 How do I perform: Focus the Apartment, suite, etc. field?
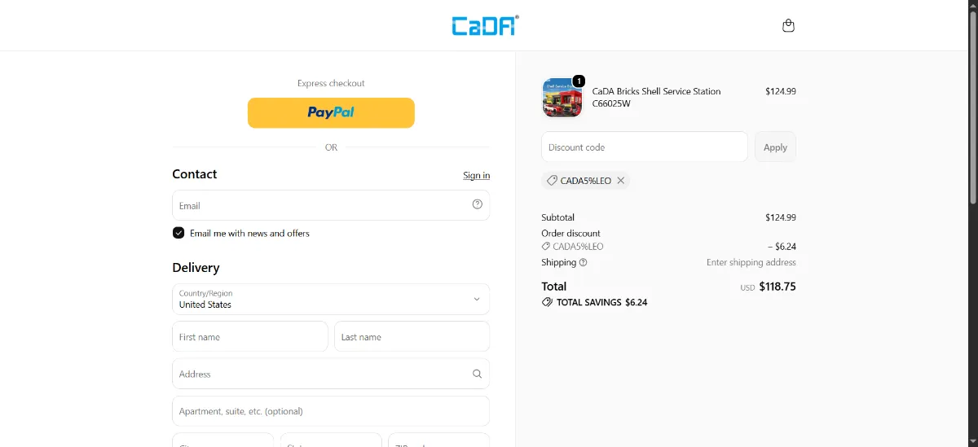[331, 411]
